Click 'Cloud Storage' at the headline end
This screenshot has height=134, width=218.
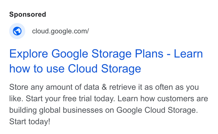coord(104,69)
